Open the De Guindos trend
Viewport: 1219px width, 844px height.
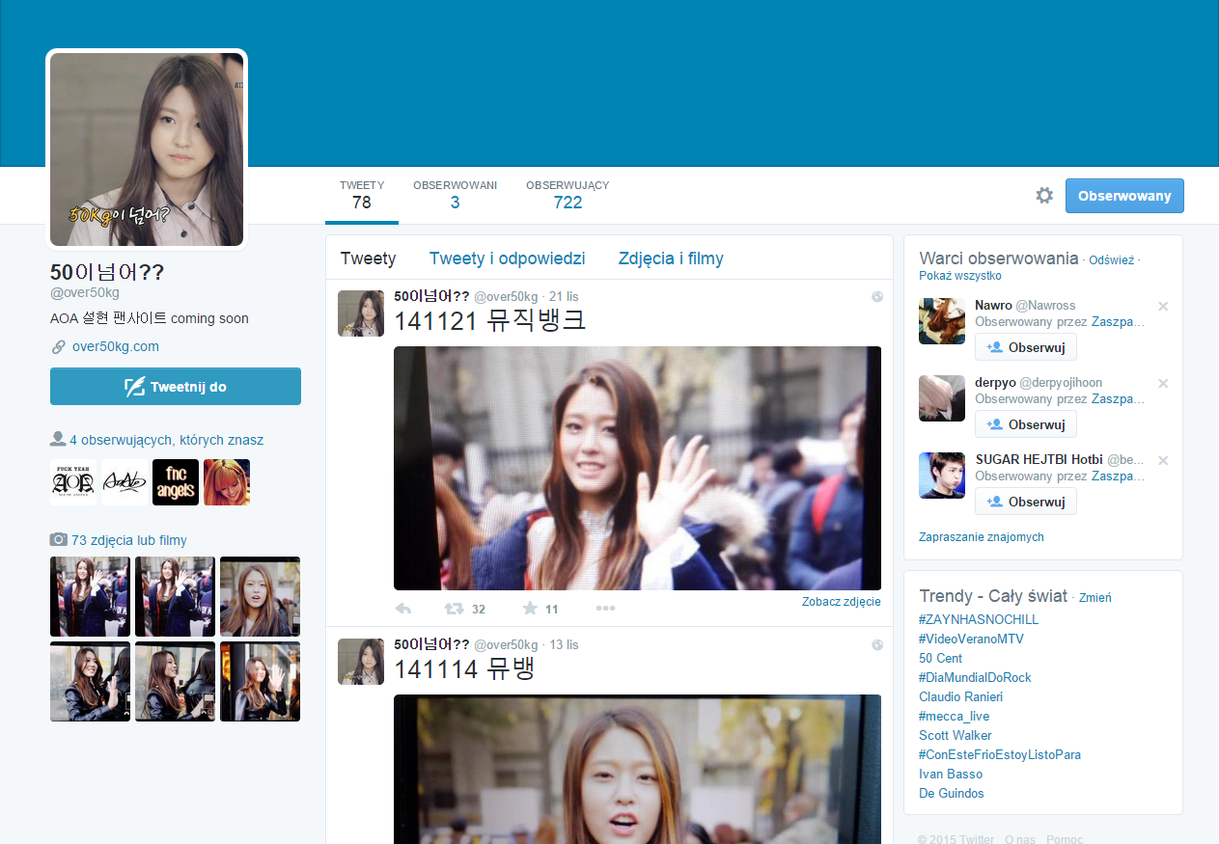tap(952, 794)
